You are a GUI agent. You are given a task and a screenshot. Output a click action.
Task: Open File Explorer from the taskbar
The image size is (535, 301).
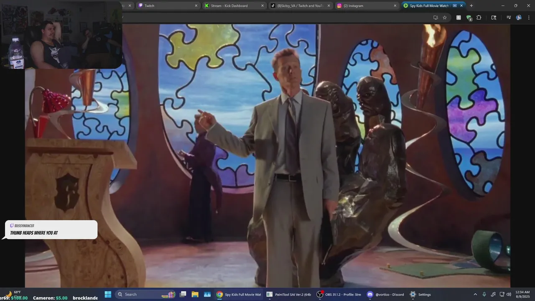(195, 294)
